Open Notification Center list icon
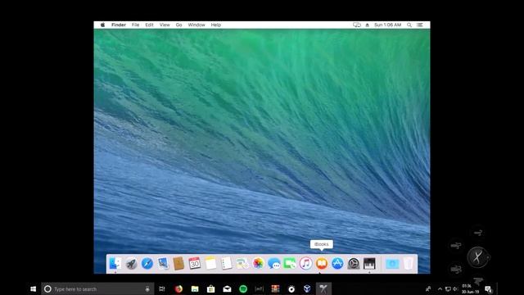Viewport: 524px width, 295px height. 420,25
